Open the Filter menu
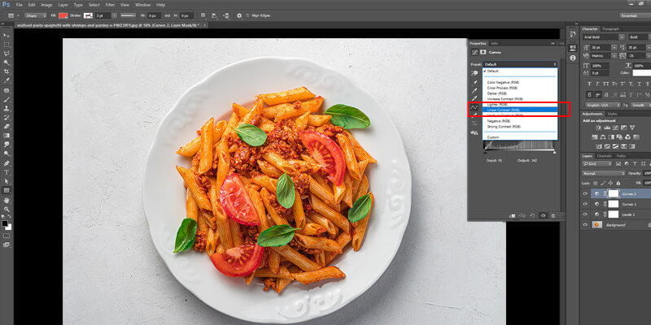Image resolution: width=651 pixels, height=325 pixels. (x=108, y=4)
